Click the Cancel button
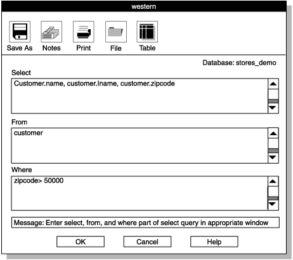Screen dimensions: 293x260 147,242
